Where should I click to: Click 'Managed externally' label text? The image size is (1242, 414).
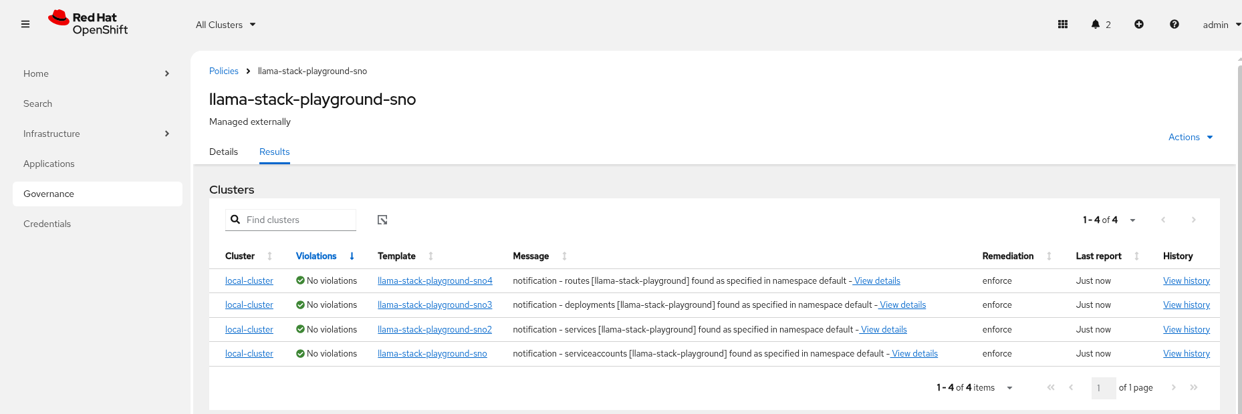coord(250,122)
